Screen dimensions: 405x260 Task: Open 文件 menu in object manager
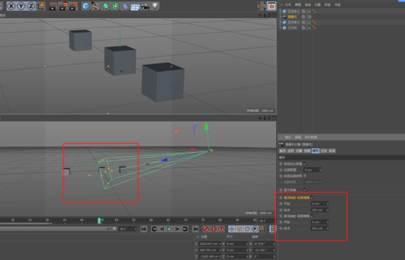(288, 5)
